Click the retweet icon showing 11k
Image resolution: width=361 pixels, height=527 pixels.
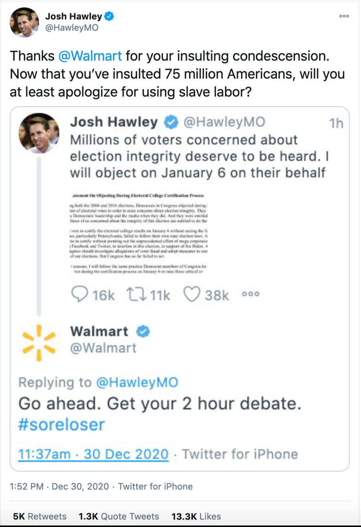137,294
